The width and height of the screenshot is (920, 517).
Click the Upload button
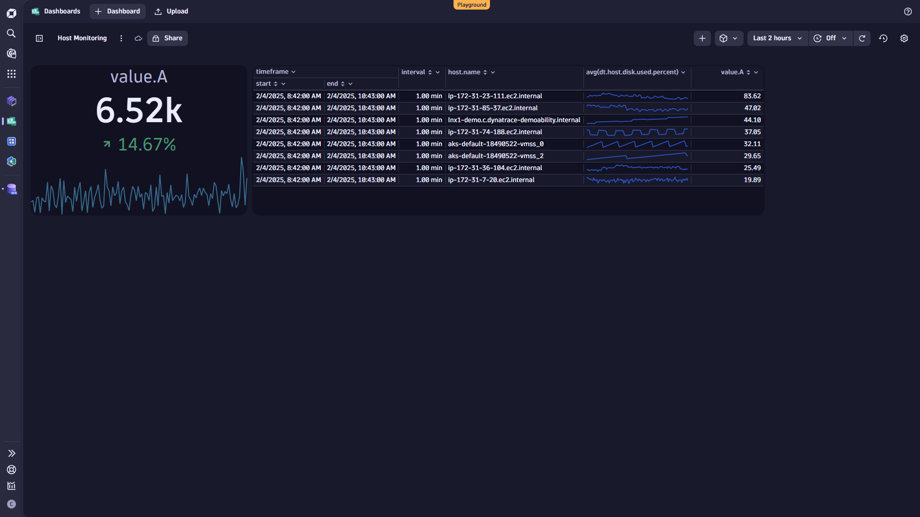(171, 11)
